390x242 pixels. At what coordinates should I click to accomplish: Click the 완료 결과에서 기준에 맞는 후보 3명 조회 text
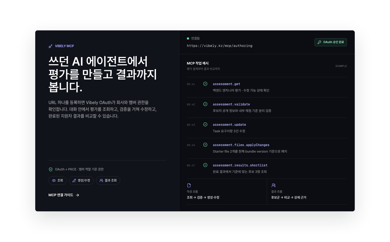tap(240, 172)
